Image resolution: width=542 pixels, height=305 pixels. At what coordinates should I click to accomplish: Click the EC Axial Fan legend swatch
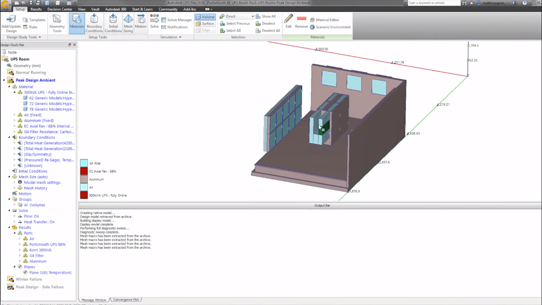[x=84, y=171]
